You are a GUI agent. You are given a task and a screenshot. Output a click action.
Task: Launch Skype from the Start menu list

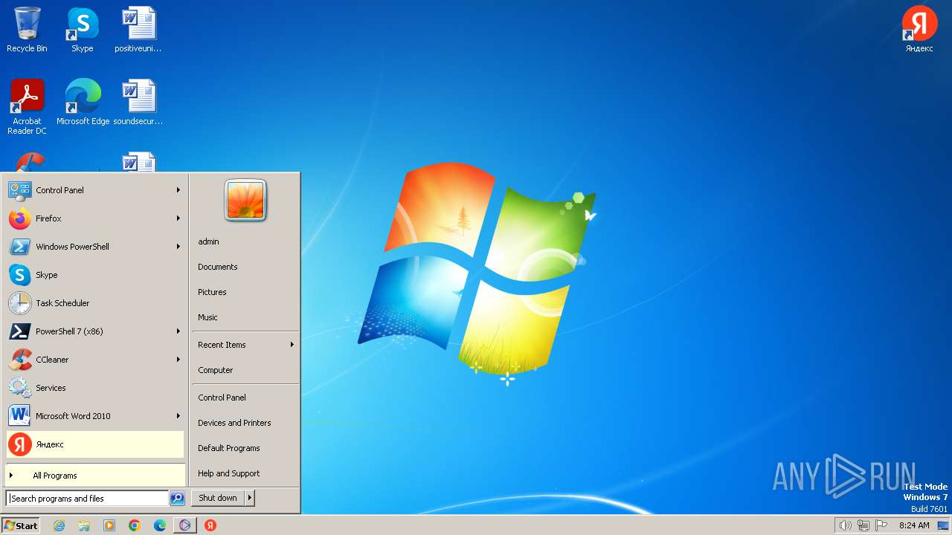[x=94, y=275]
